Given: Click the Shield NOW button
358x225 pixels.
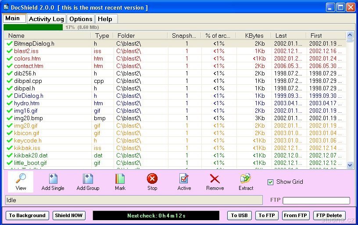Looking at the screenshot, I should pyautogui.click(x=69, y=215).
